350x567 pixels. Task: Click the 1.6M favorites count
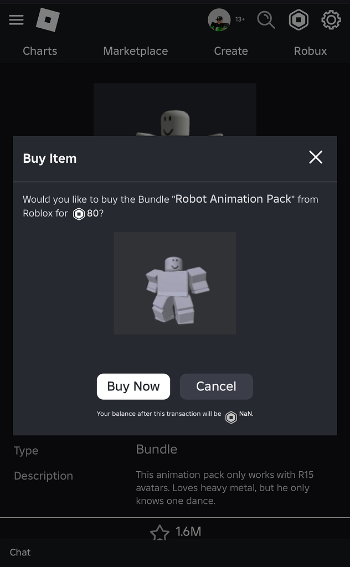(188, 532)
